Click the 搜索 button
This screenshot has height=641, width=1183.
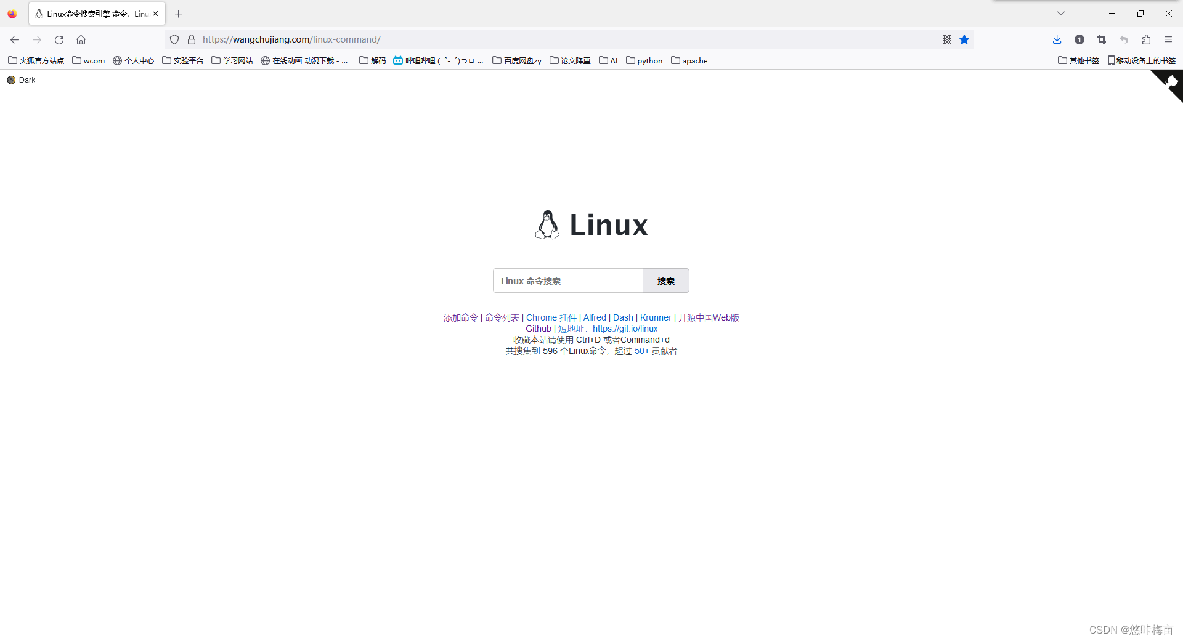(666, 280)
